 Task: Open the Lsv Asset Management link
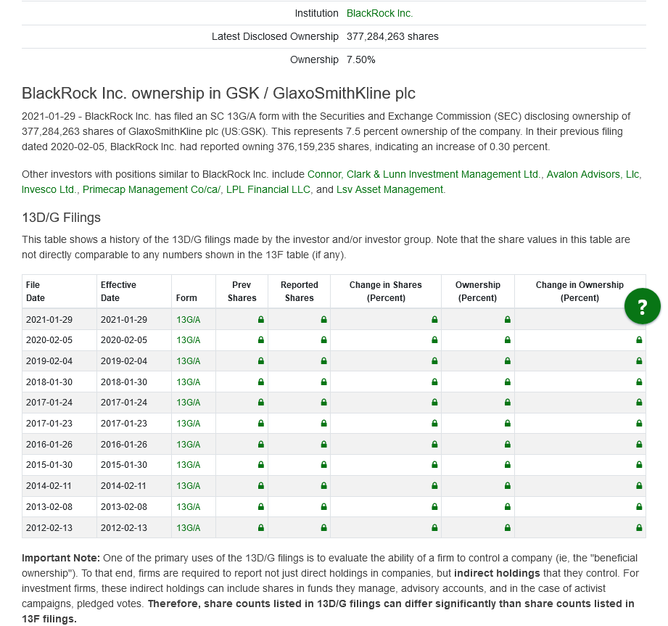[x=389, y=189]
